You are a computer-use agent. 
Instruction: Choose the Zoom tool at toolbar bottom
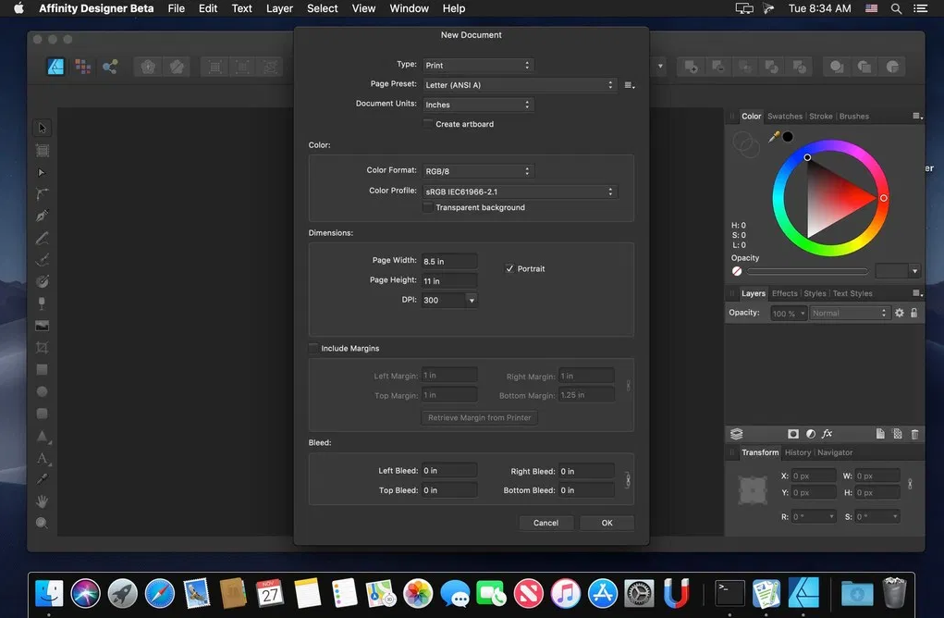tap(42, 523)
